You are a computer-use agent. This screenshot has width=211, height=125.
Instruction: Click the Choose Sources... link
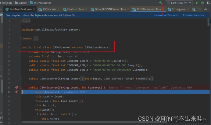[x=194, y=15]
